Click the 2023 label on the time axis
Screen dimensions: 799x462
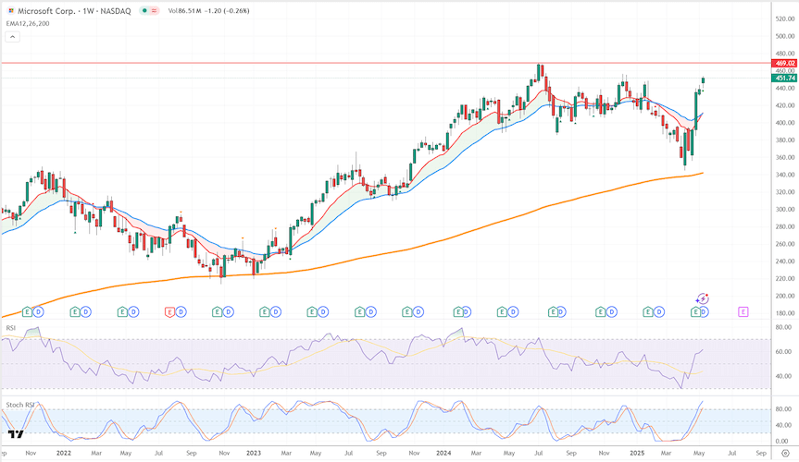[254, 453]
